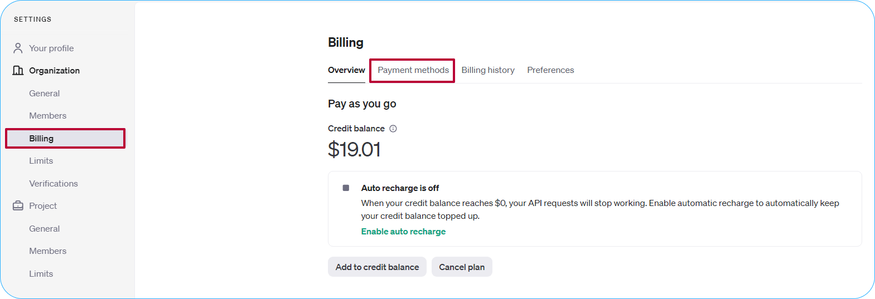Open Your profile settings

pos(51,48)
